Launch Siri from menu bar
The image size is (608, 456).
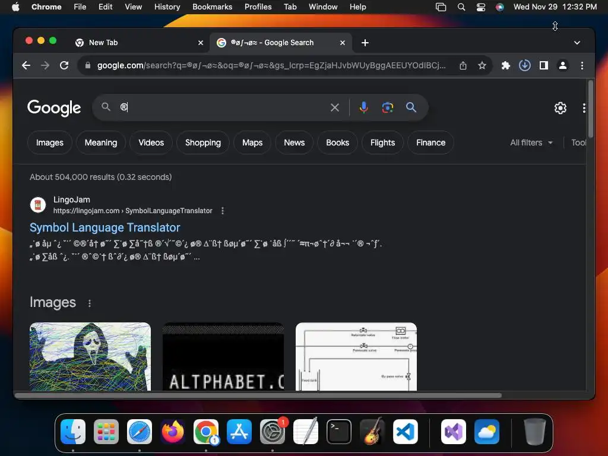point(500,7)
